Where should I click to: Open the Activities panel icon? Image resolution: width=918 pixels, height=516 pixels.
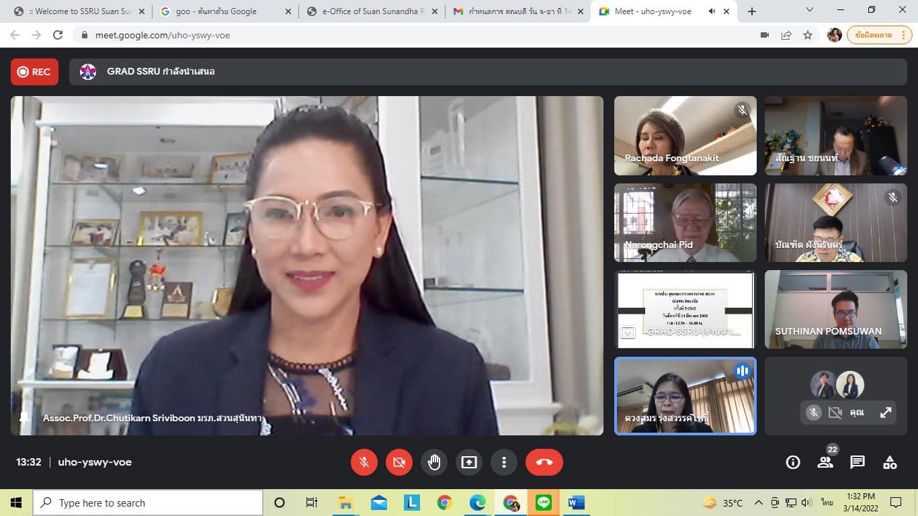click(x=890, y=462)
